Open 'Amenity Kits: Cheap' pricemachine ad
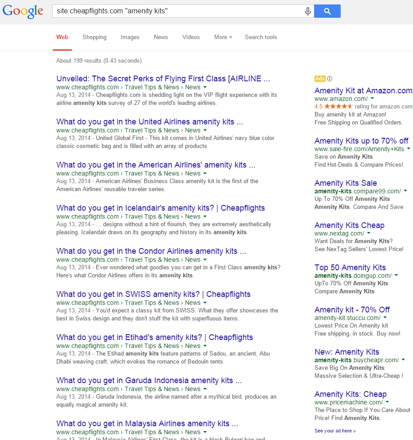 [x=350, y=394]
